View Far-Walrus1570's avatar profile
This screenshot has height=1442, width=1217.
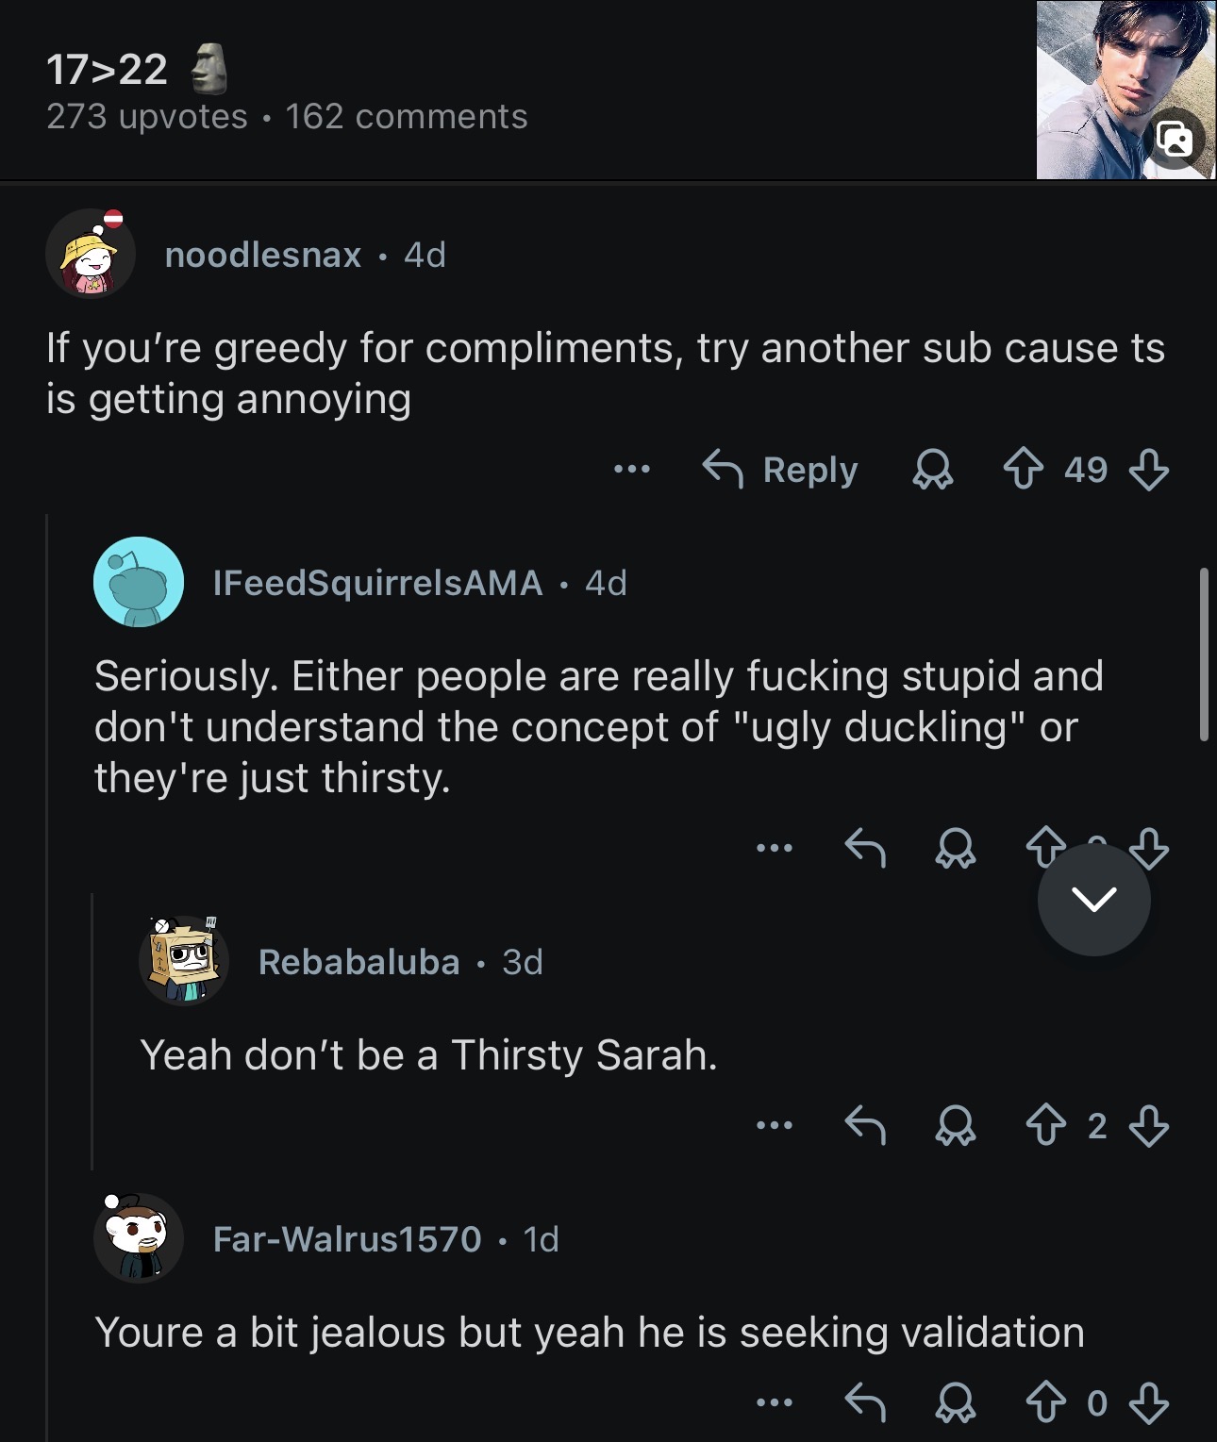pos(139,1237)
